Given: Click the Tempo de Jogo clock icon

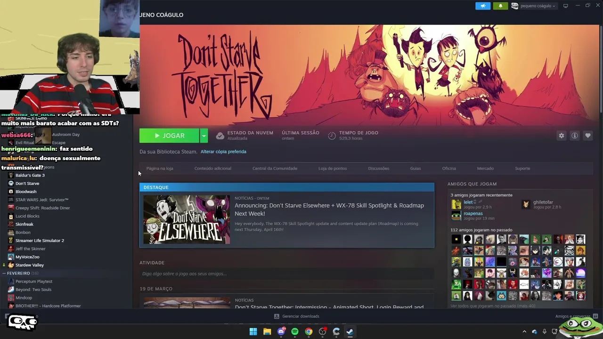Looking at the screenshot, I should pyautogui.click(x=332, y=136).
